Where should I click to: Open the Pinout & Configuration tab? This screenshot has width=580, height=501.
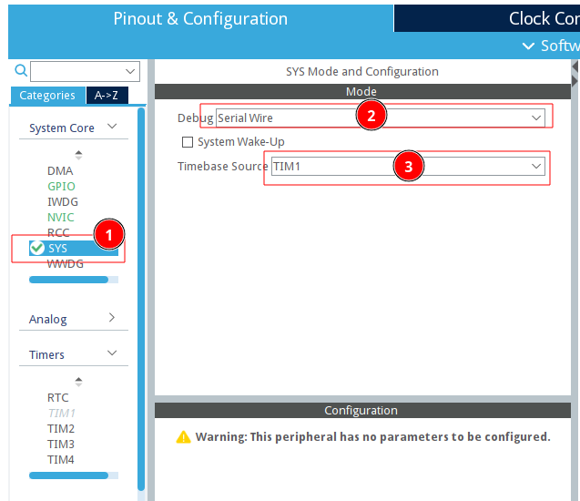200,18
